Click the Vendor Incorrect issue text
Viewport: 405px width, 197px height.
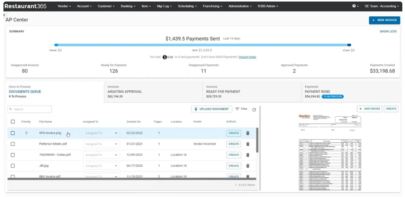pyautogui.click(x=204, y=144)
